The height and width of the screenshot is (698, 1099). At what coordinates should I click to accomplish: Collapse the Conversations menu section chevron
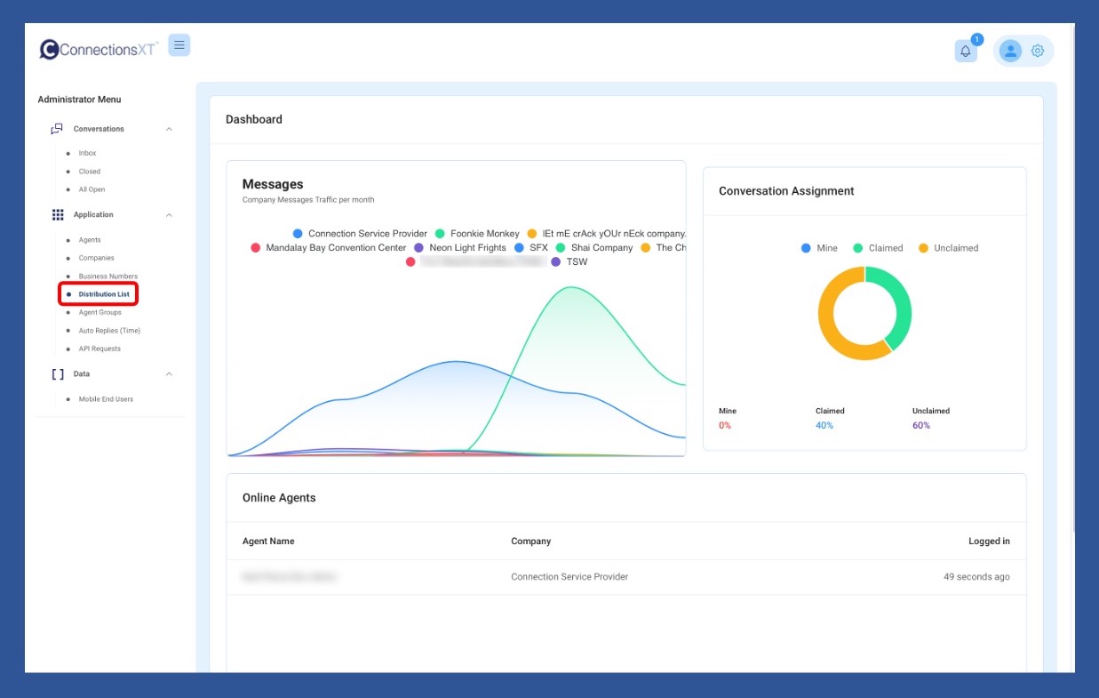click(x=169, y=130)
